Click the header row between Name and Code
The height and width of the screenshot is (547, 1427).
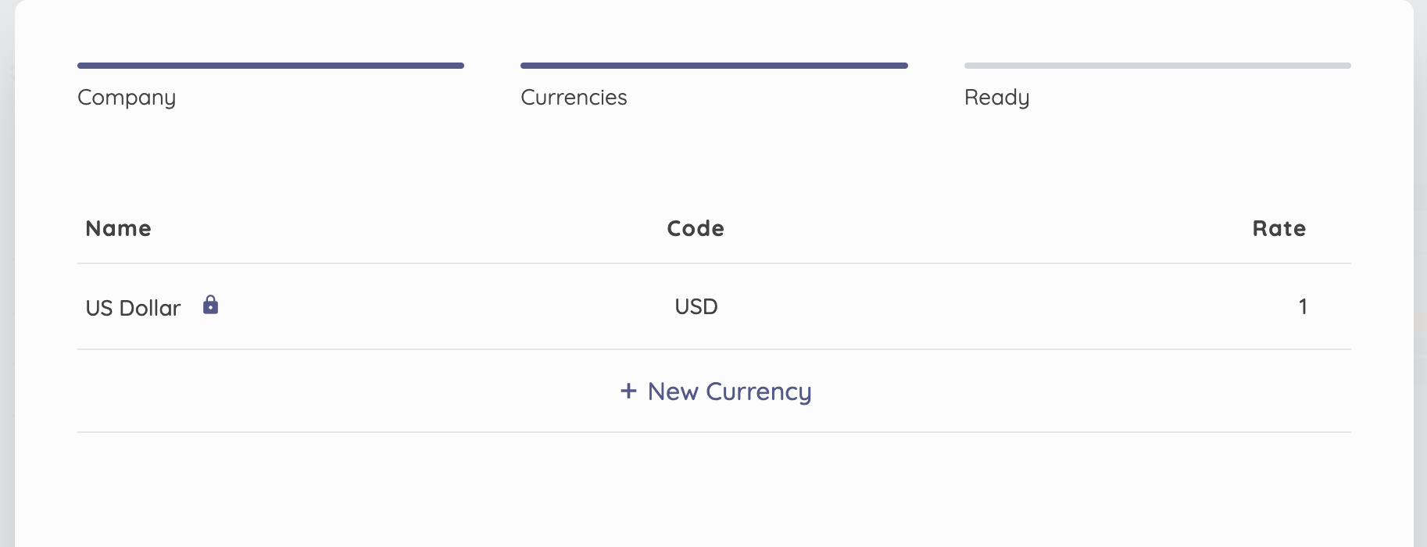pos(406,228)
